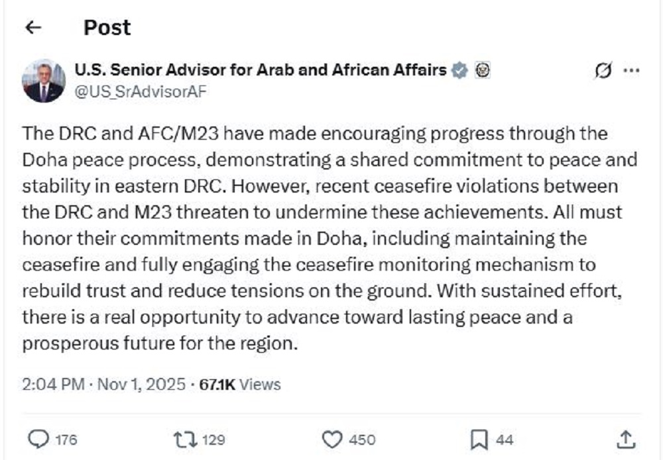Like the post with the heart icon

pos(331,439)
